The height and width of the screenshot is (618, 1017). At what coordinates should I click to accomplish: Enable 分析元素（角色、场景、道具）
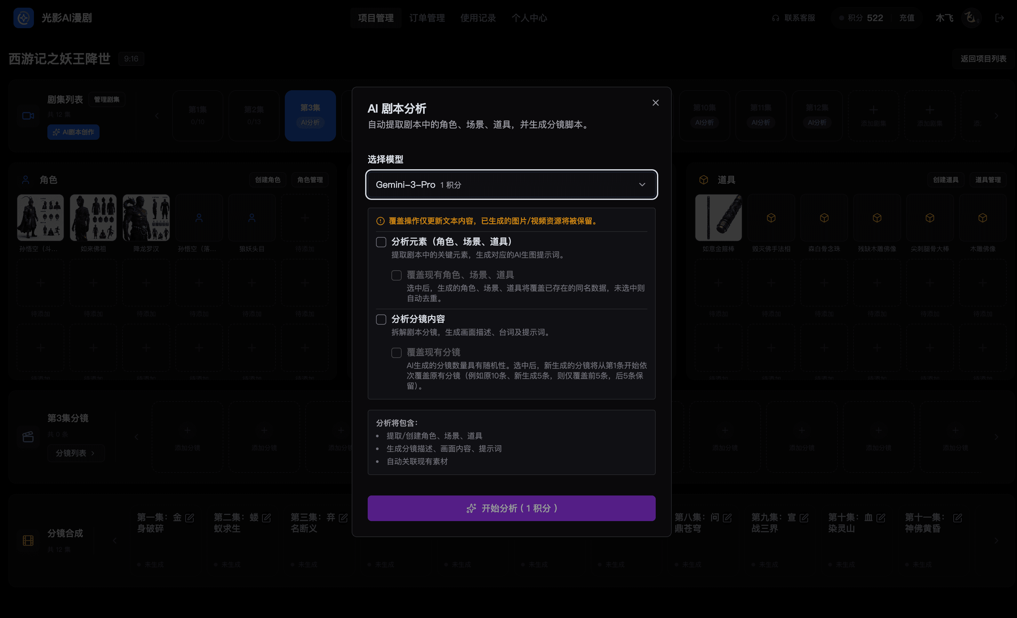point(381,242)
